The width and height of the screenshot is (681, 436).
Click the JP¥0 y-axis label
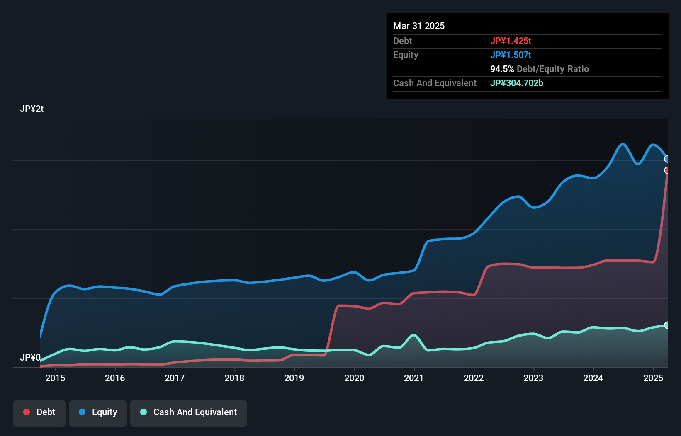click(x=30, y=357)
